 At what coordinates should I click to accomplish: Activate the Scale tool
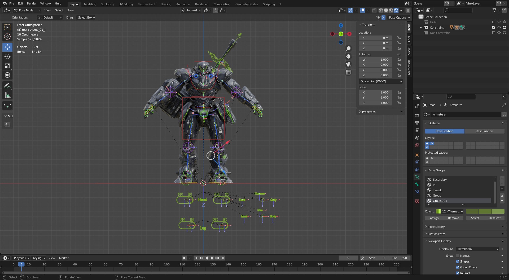(7, 66)
